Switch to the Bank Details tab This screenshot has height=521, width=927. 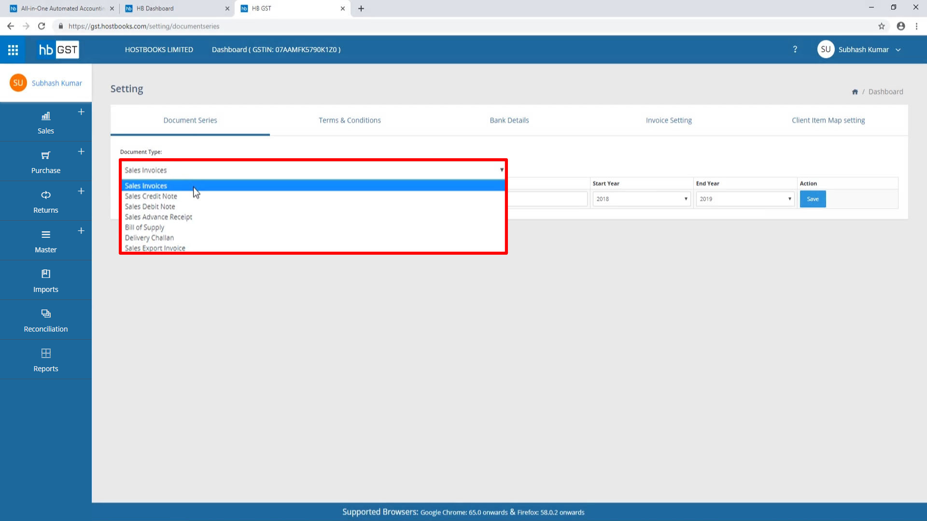coord(509,120)
